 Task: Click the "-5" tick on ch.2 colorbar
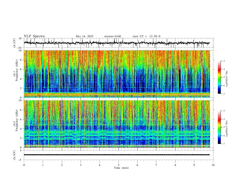tap(223, 127)
